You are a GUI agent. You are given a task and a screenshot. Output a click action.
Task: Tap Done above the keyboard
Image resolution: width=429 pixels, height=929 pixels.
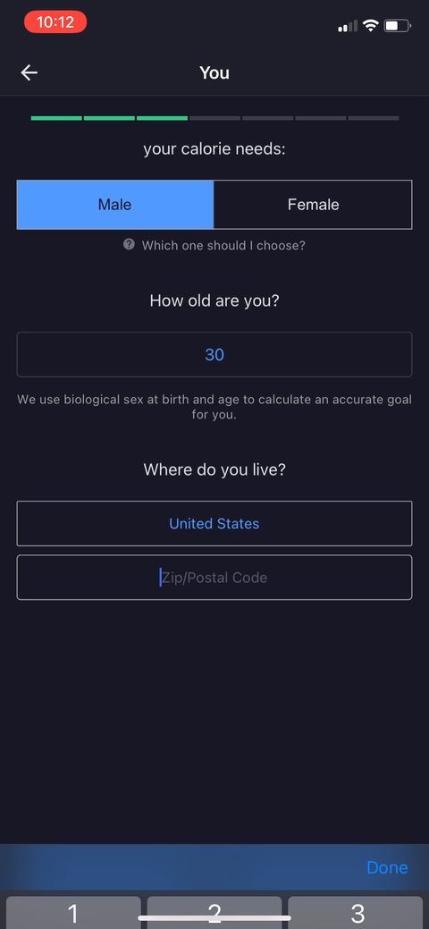(x=387, y=867)
